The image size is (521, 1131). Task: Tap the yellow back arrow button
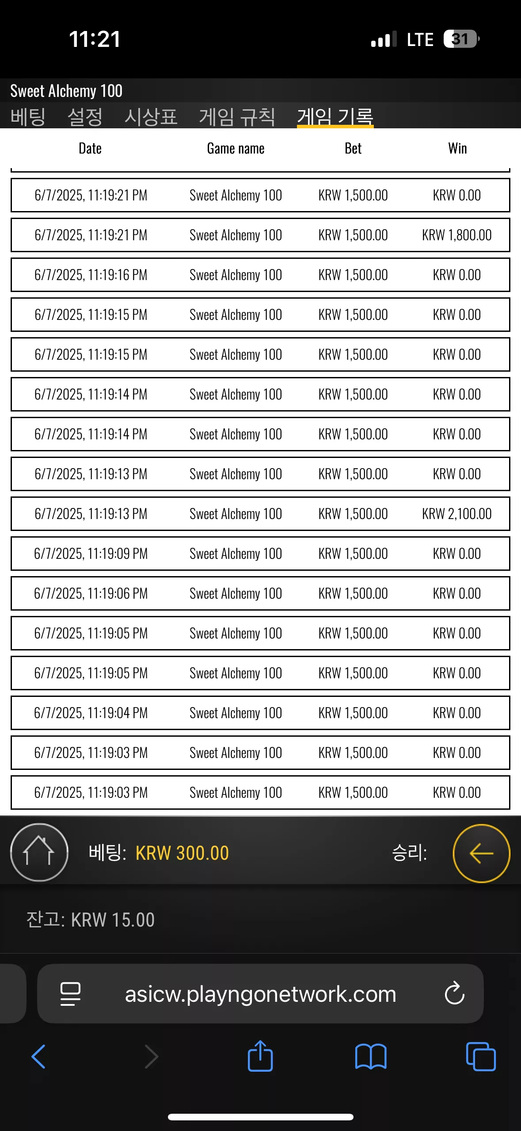pyautogui.click(x=481, y=853)
